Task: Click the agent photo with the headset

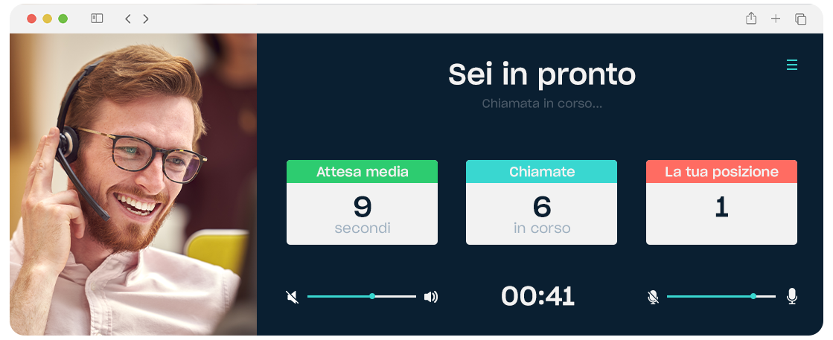Action: pyautogui.click(x=133, y=185)
